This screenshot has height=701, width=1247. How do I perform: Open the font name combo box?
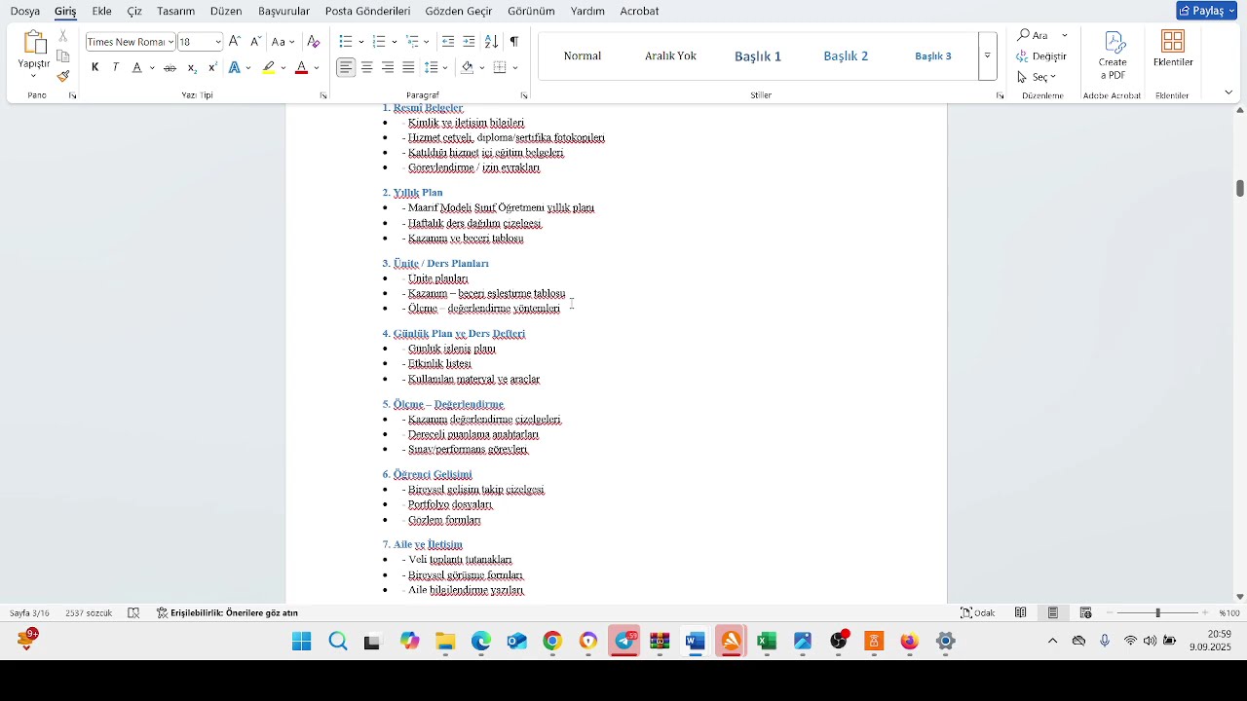click(x=130, y=42)
